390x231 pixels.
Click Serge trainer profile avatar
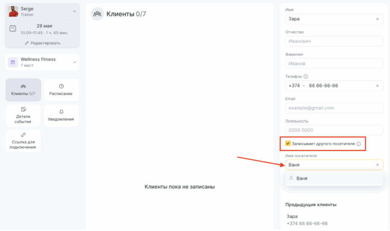13,11
